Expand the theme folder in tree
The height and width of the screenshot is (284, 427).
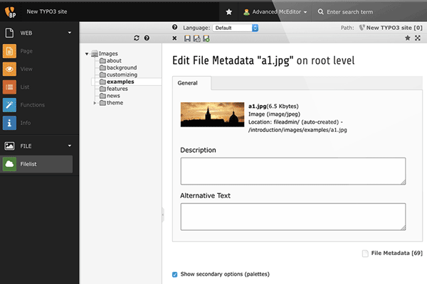tap(95, 103)
